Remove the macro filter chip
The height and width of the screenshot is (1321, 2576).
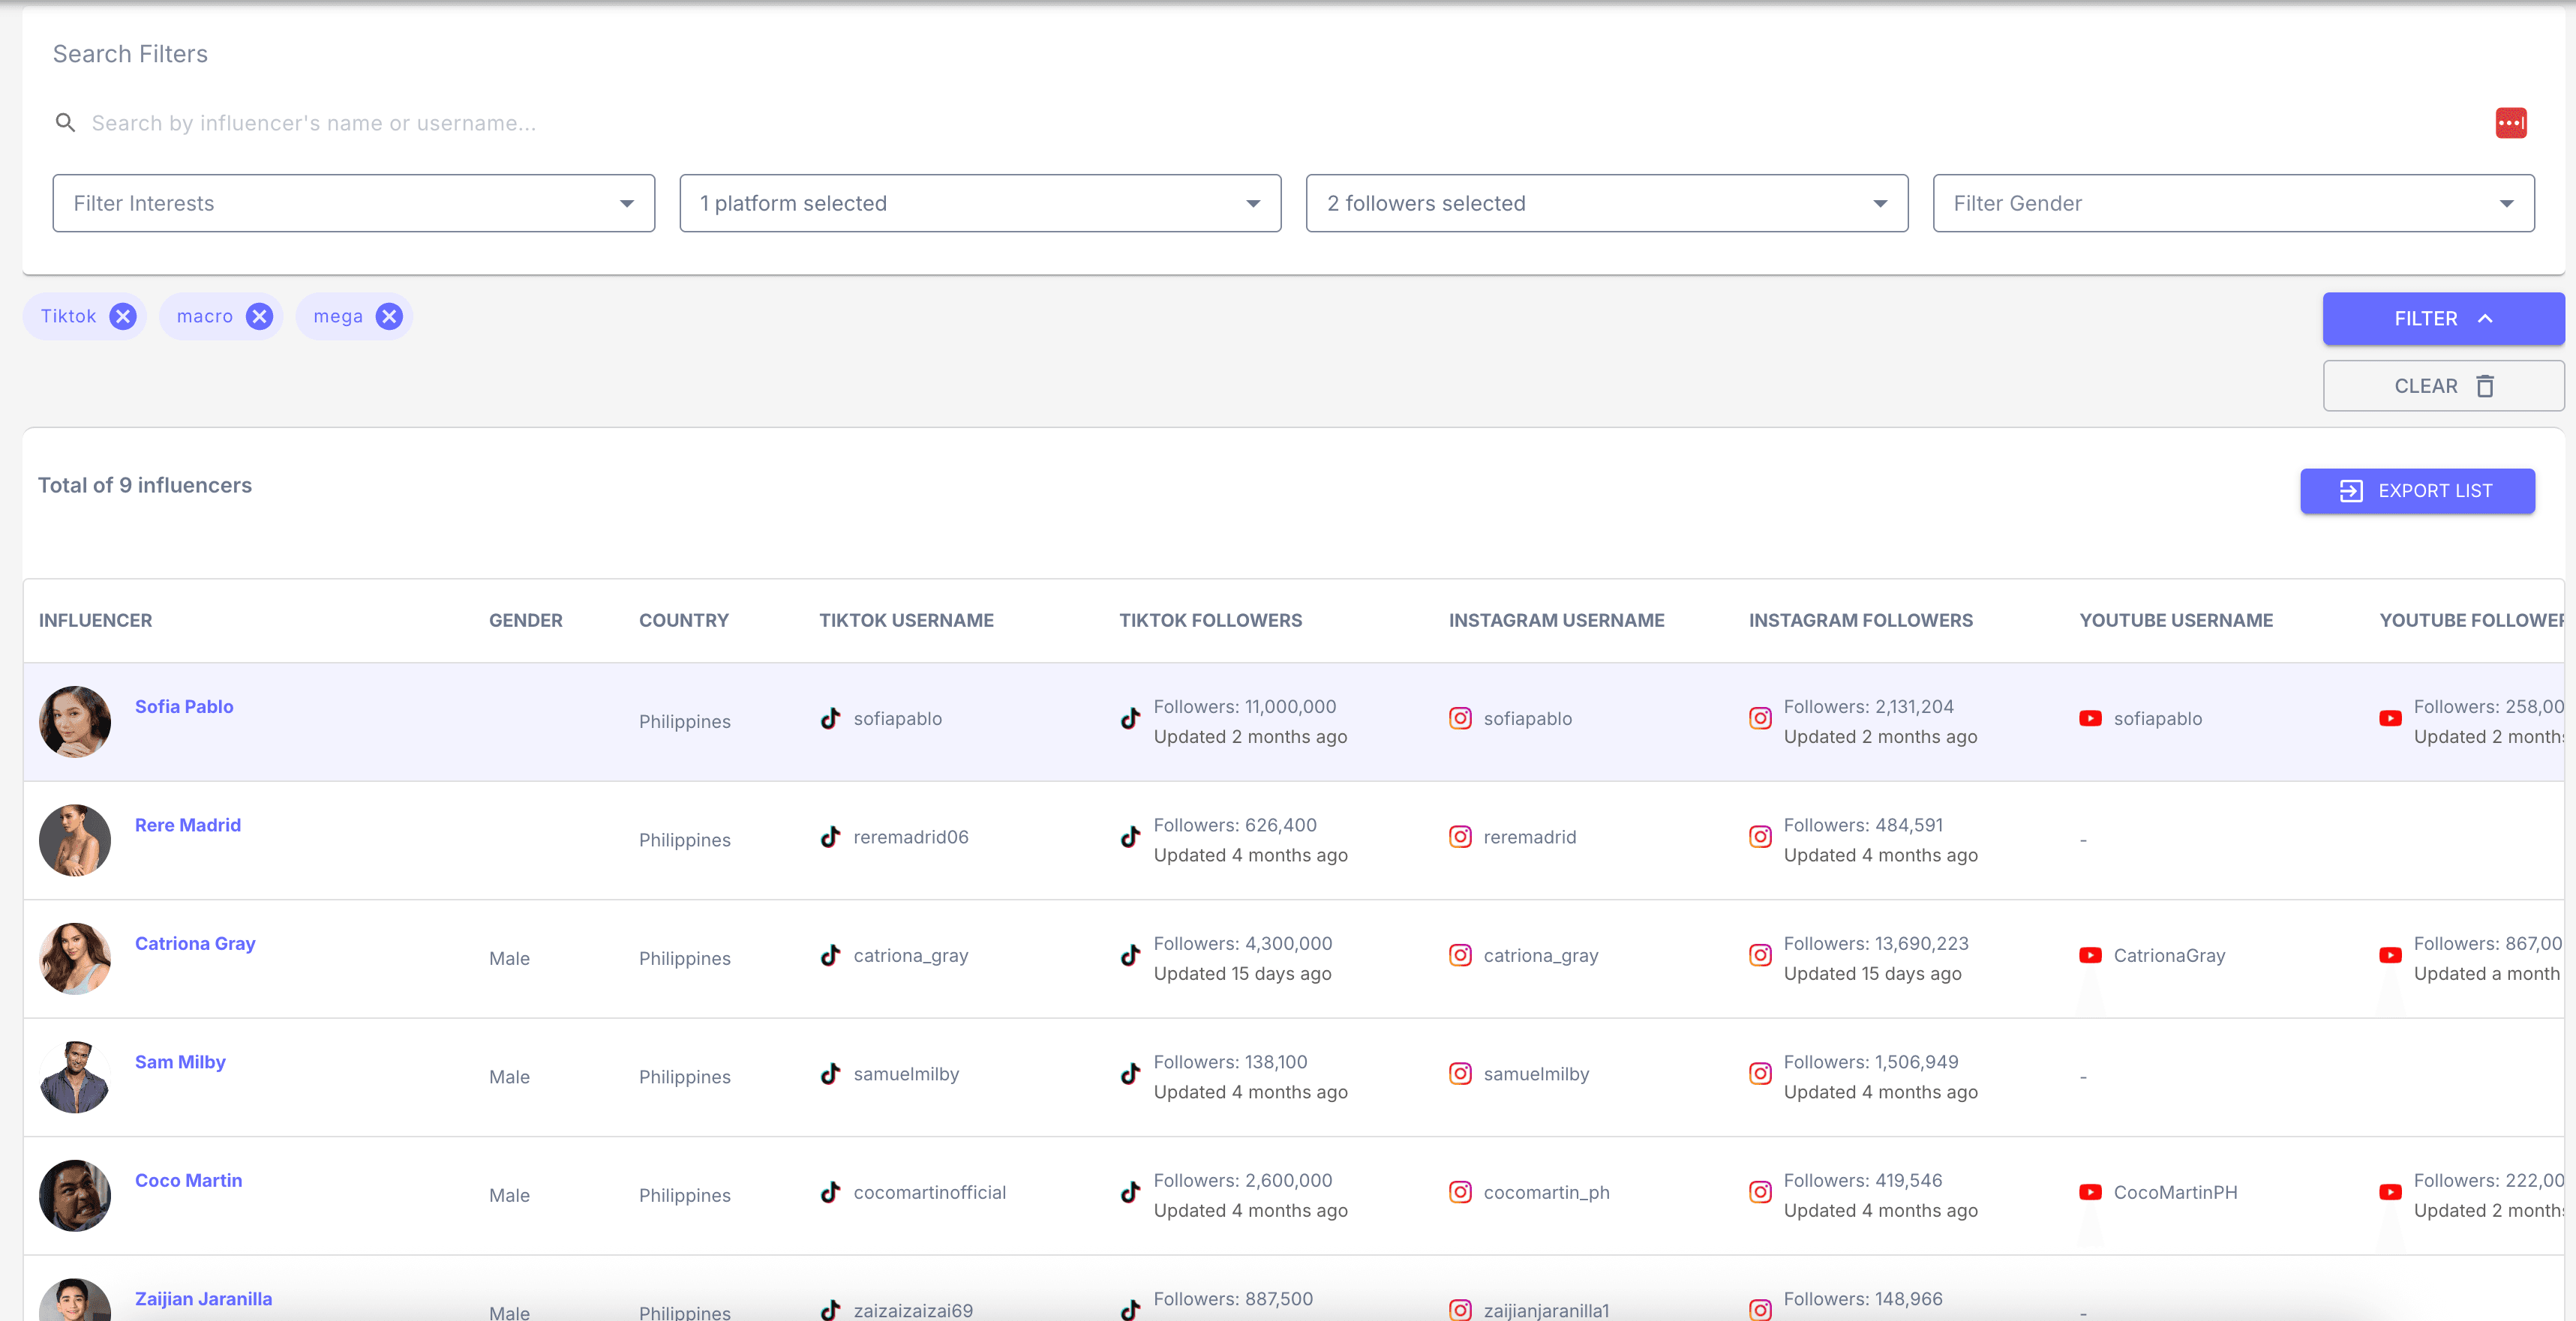[259, 317]
